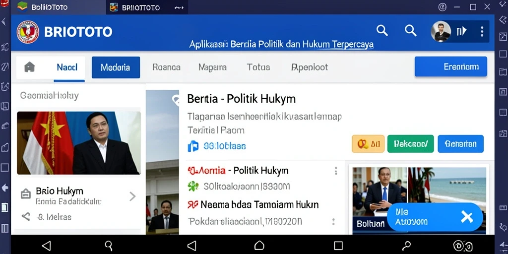
Task: Tap the Android recents square button
Action: click(x=338, y=246)
